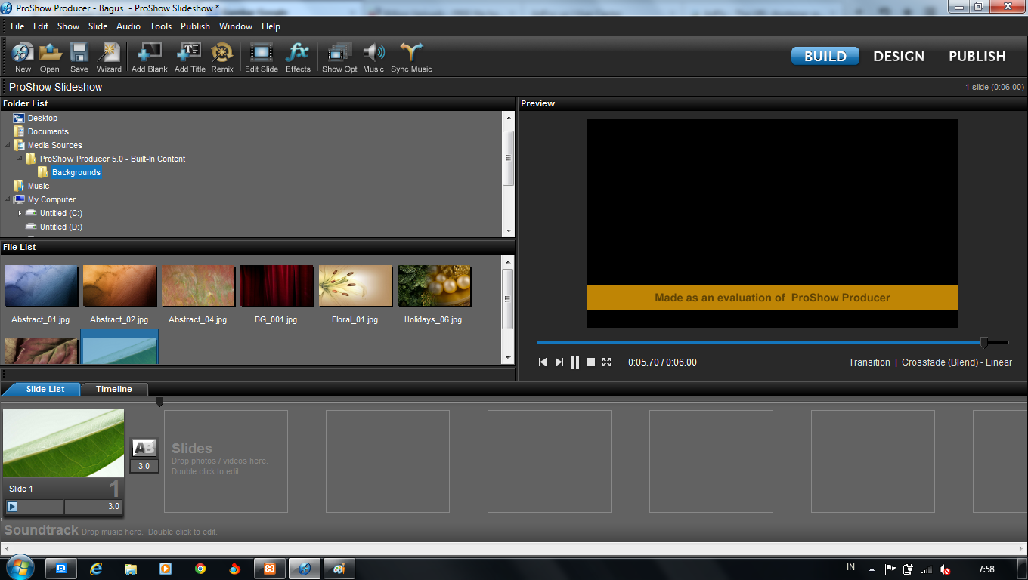Select the Abstract_01.jpg thumbnail
This screenshot has height=580, width=1028.
click(41, 286)
